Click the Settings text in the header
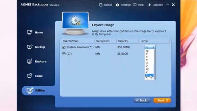 pos(126,5)
